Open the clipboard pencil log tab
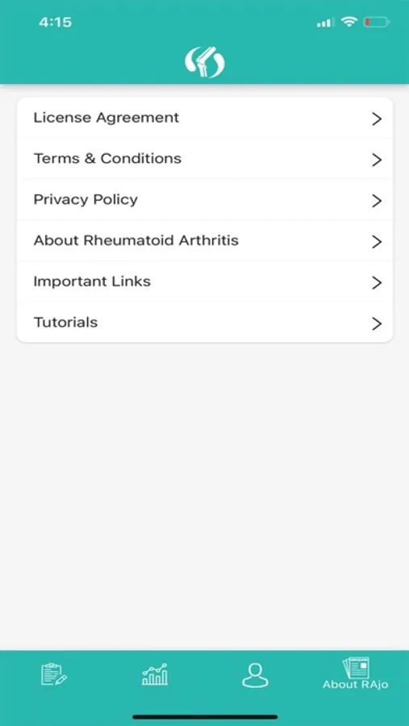 pos(54,674)
